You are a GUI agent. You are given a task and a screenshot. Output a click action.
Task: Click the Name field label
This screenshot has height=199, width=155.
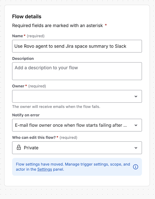18,36
